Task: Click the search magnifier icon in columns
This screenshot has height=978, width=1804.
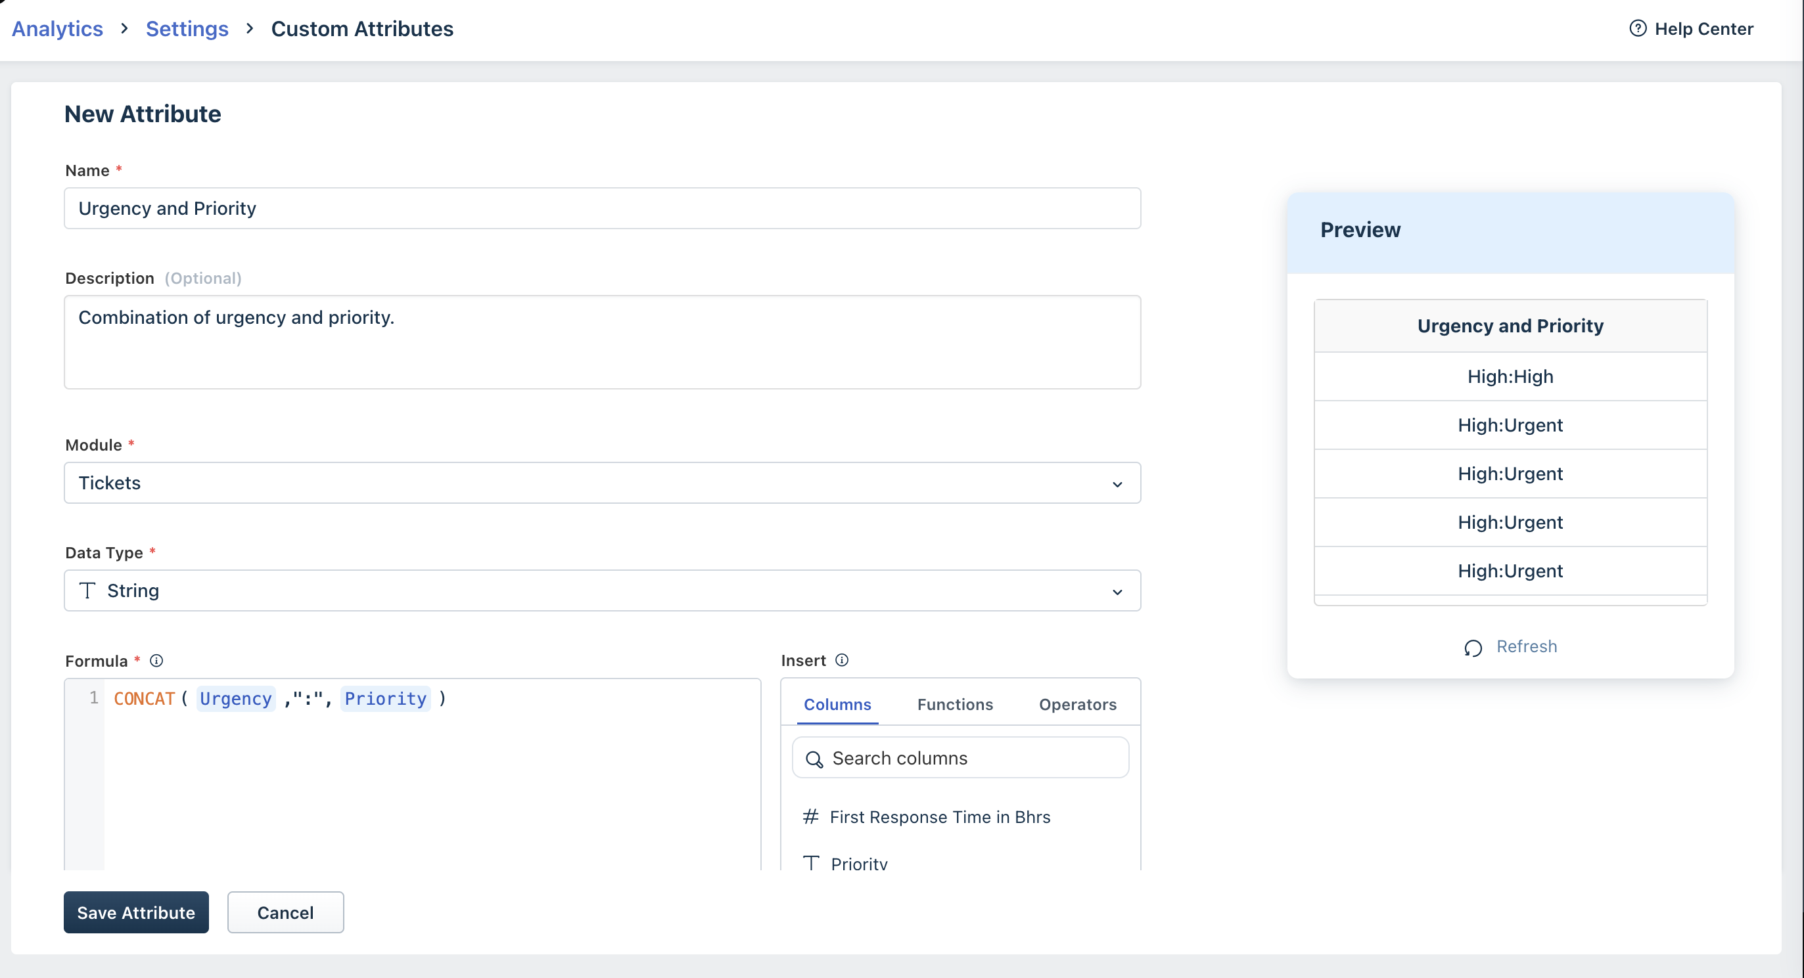Action: click(x=814, y=759)
